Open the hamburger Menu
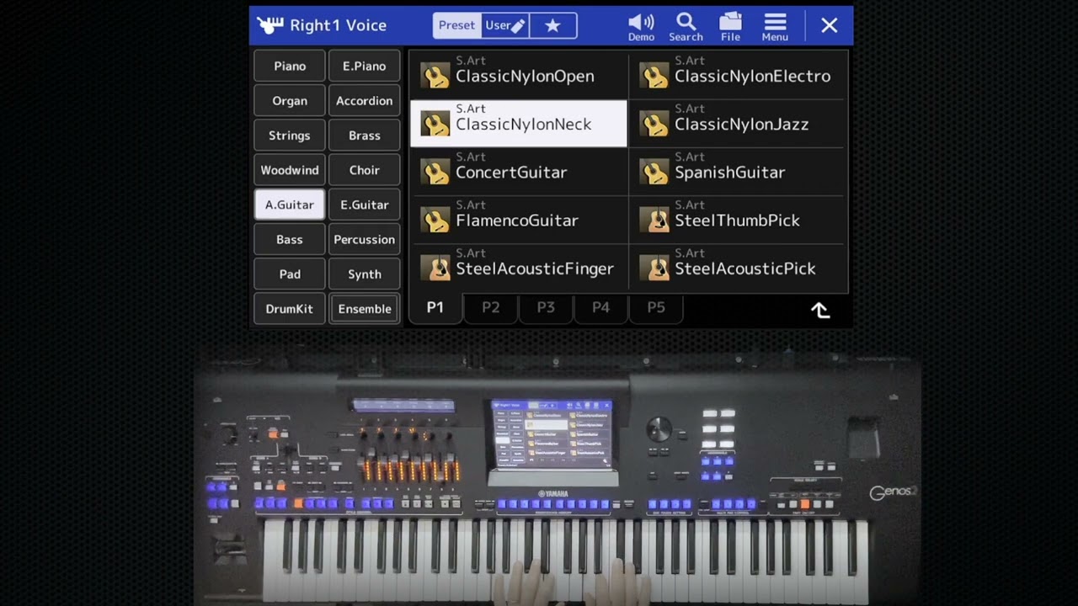Image resolution: width=1078 pixels, height=606 pixels. tap(775, 27)
